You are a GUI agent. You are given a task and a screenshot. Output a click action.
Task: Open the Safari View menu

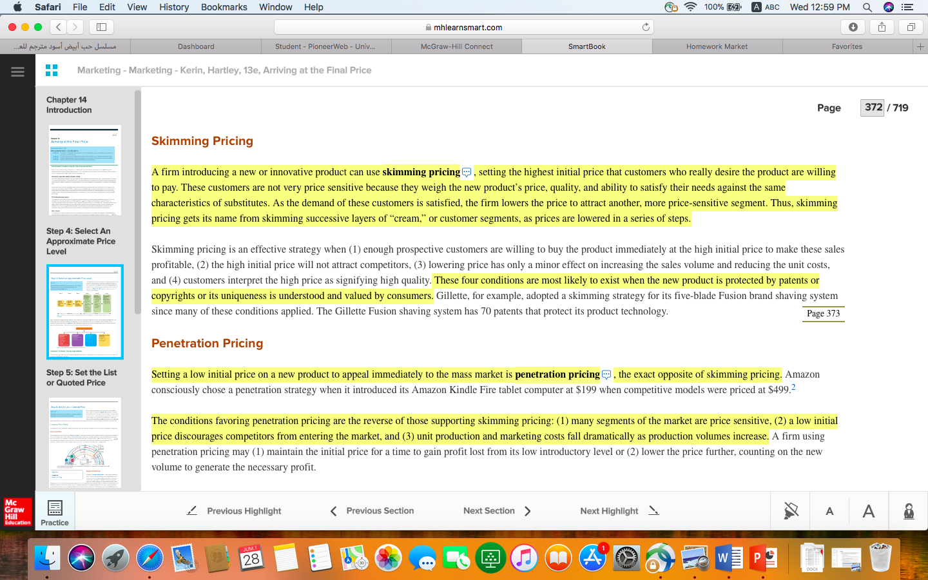coord(137,7)
